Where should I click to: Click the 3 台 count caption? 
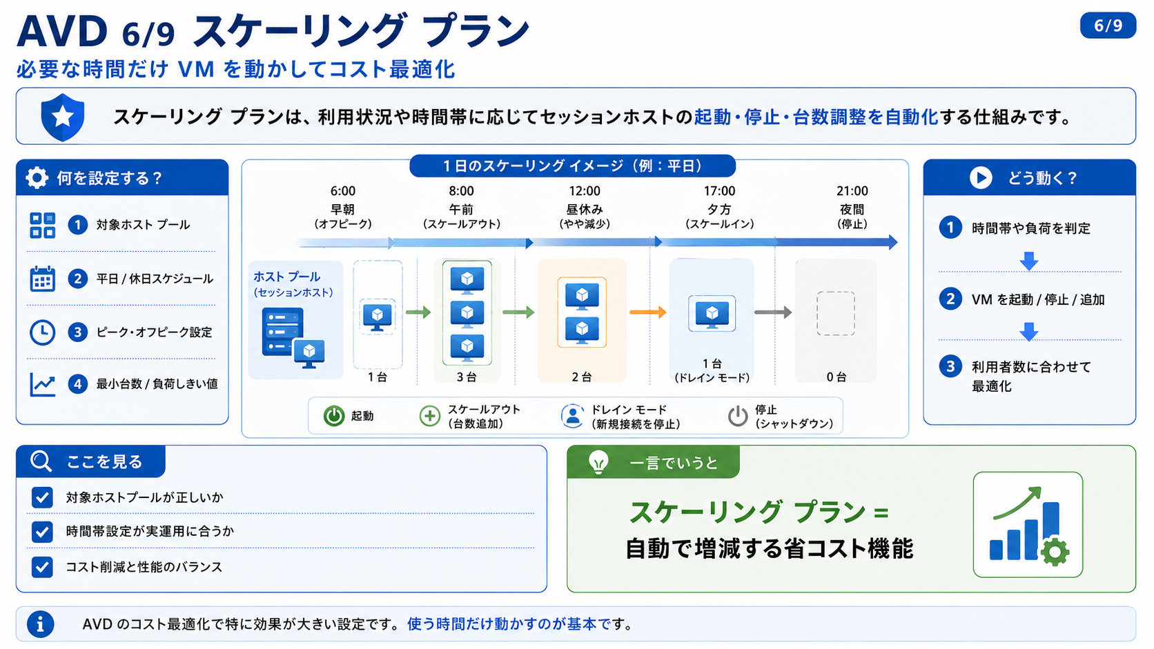[467, 377]
